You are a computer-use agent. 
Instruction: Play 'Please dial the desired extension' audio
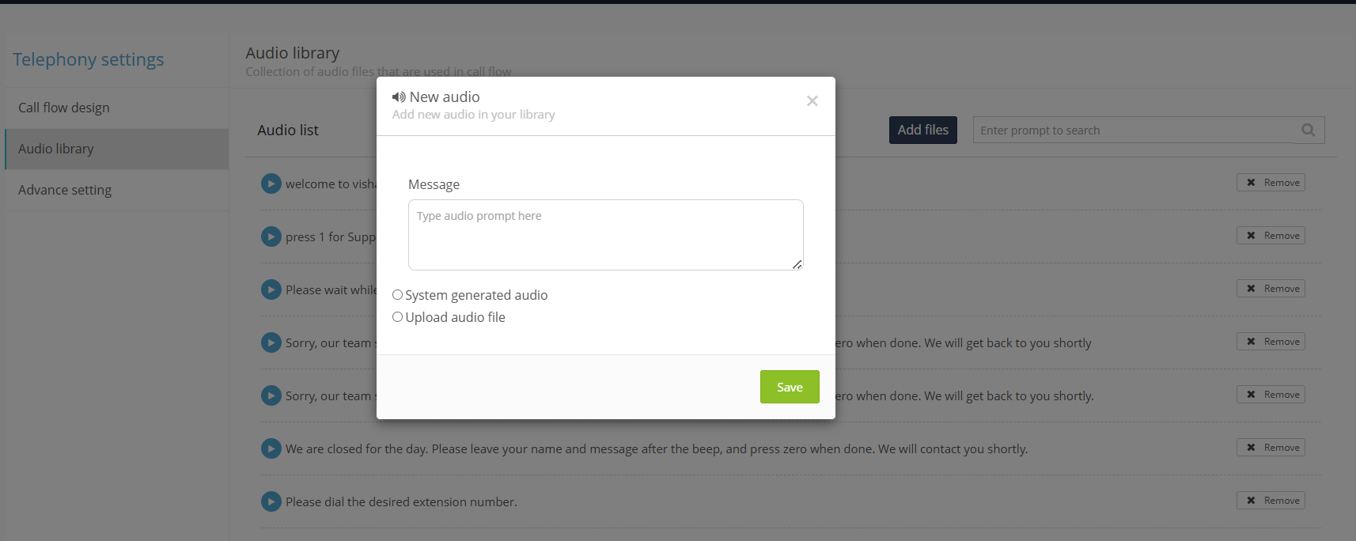pos(271,501)
